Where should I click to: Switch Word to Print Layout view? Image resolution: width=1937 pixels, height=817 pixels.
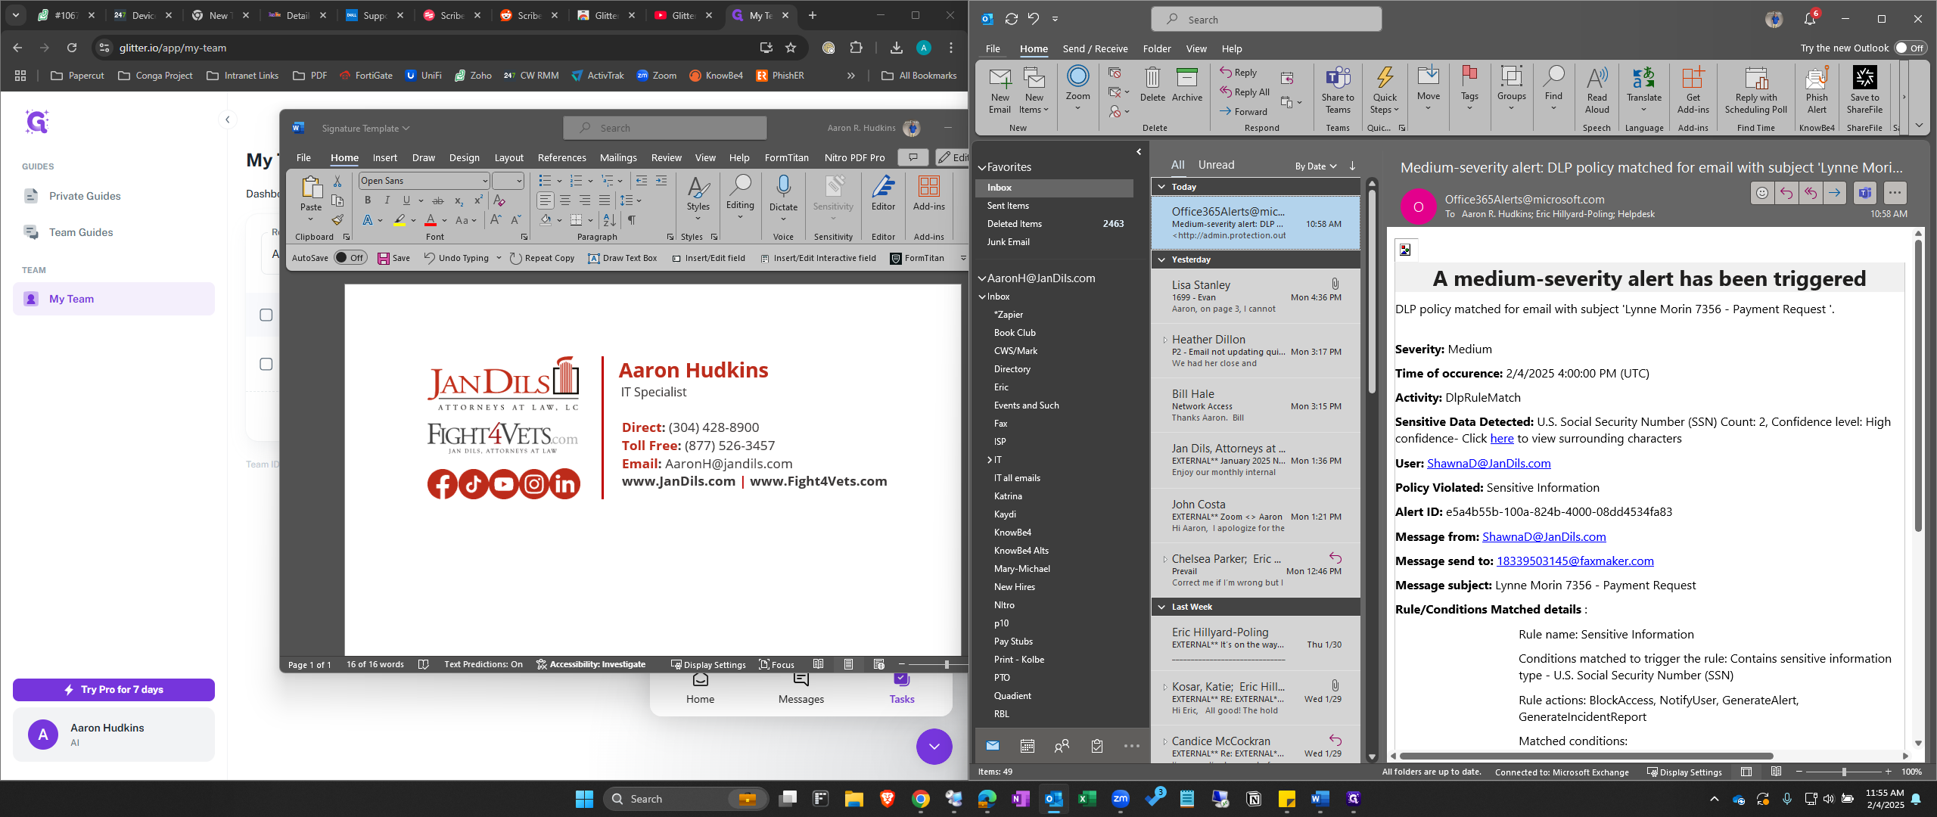pos(848,664)
